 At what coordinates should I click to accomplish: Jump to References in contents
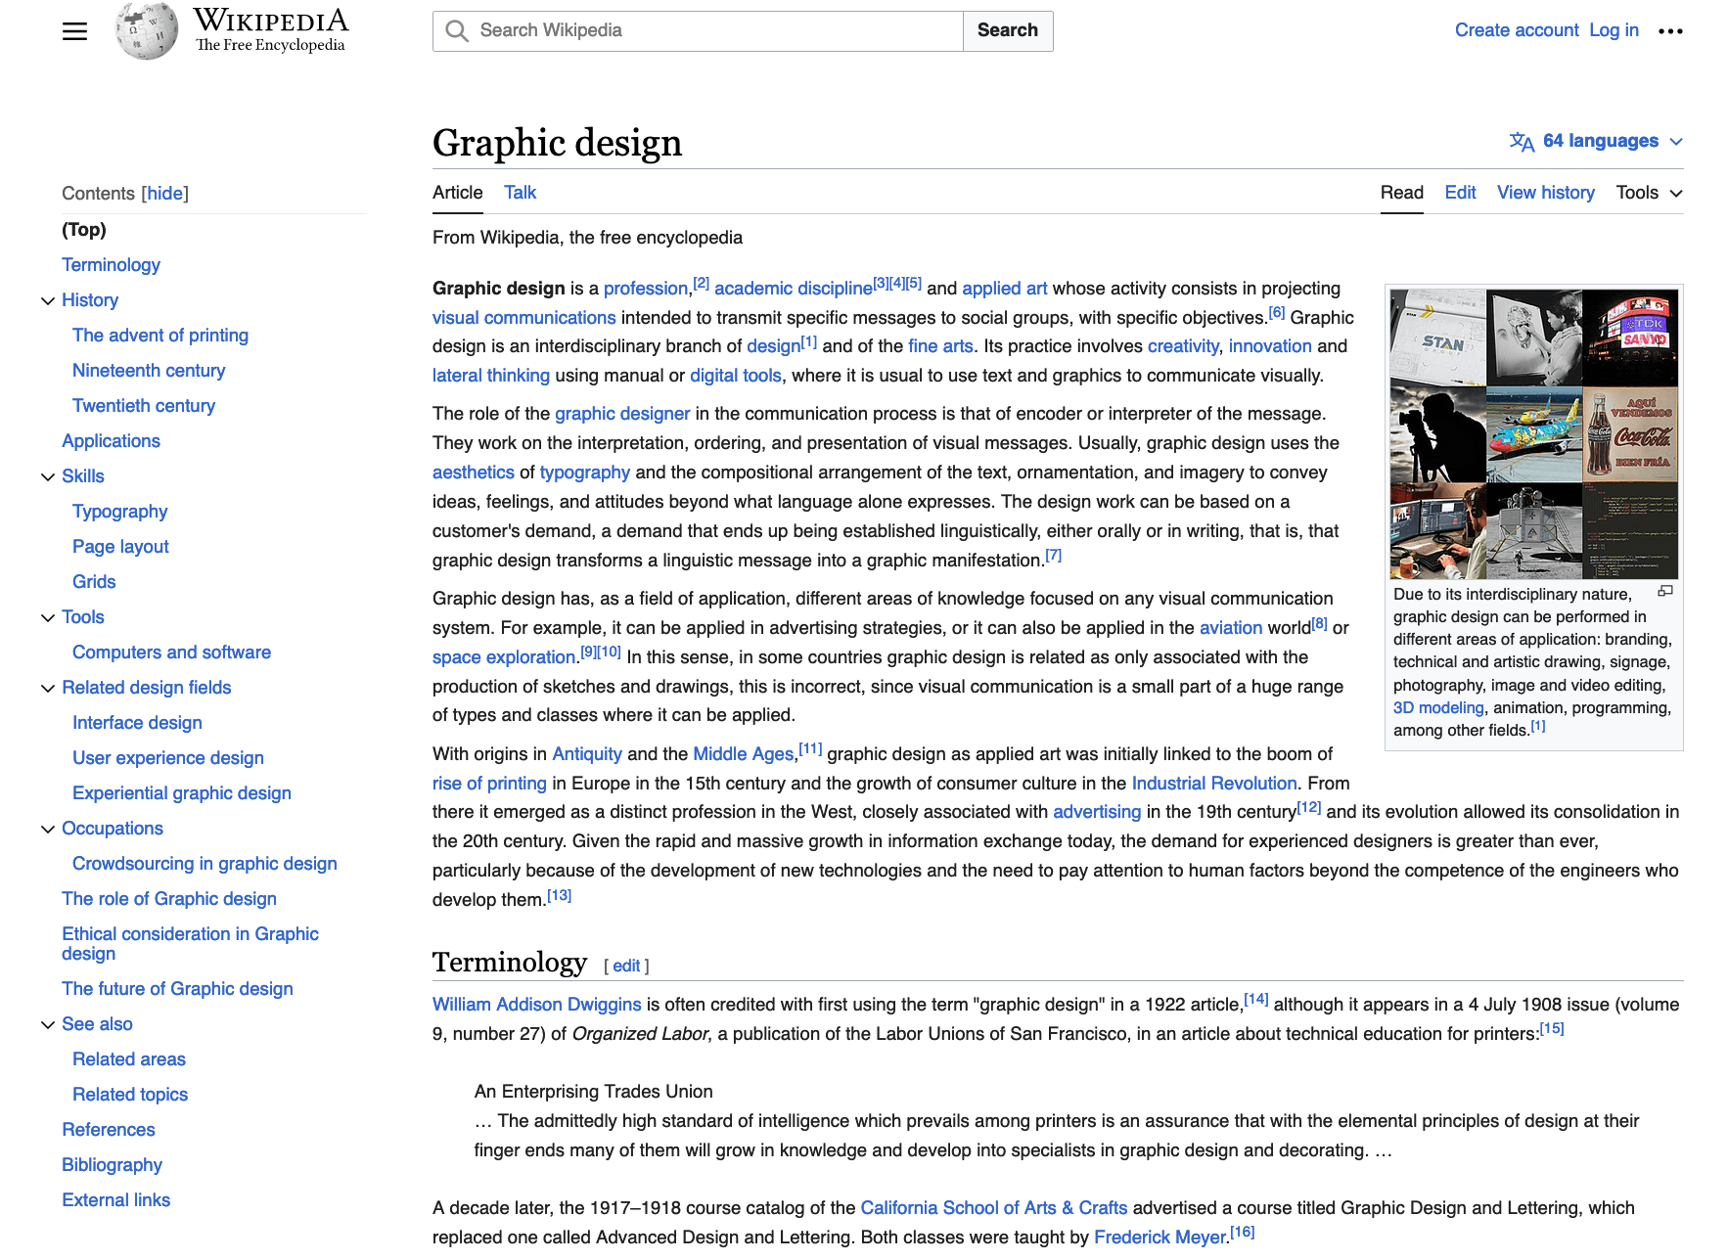109,1130
